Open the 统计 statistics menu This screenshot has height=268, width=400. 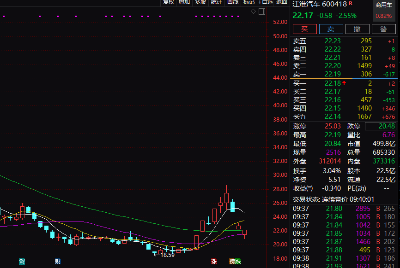pos(216,2)
